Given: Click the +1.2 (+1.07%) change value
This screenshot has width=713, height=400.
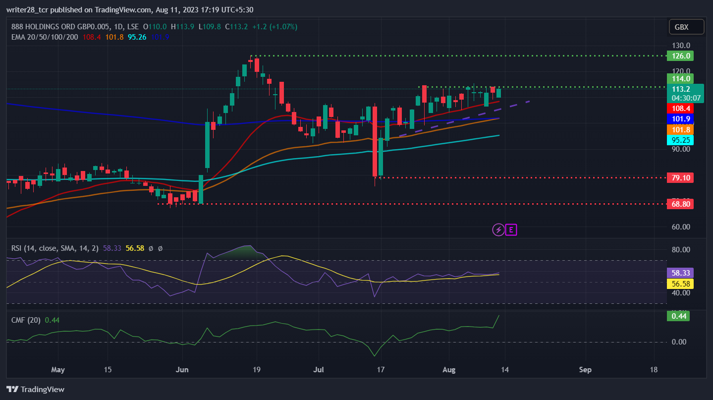Looking at the screenshot, I should [x=275, y=27].
